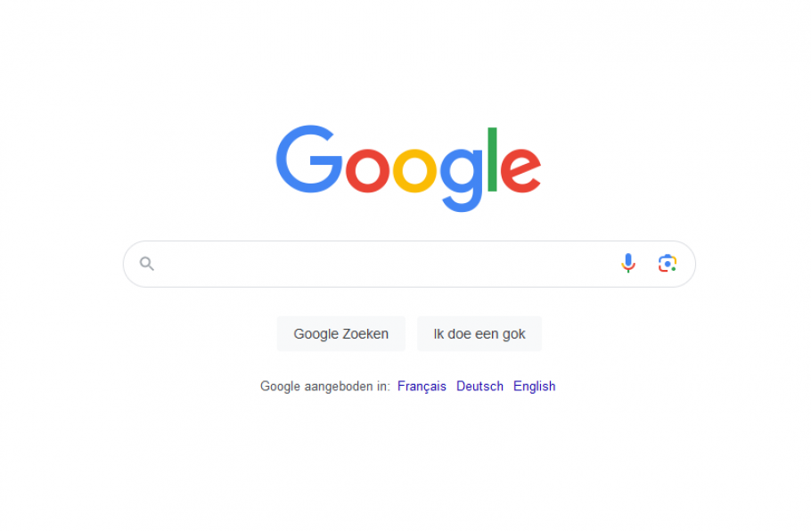Screen dimensions: 811x531
Task: Click the magnifying glass search icon
Action: (x=147, y=264)
